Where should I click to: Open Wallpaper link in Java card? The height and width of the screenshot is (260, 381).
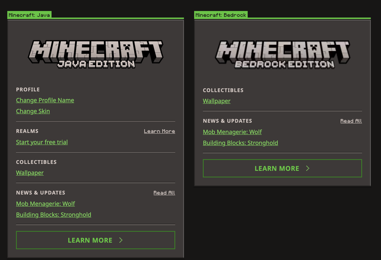30,173
